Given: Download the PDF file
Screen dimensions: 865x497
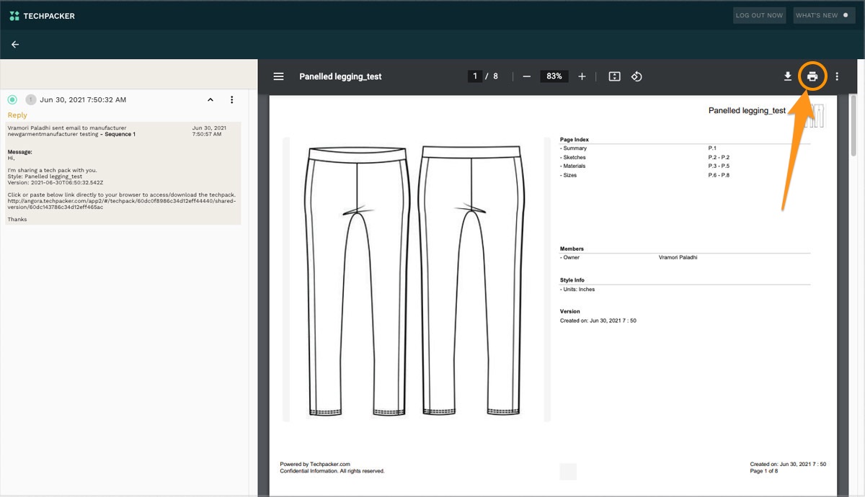Looking at the screenshot, I should 788,76.
